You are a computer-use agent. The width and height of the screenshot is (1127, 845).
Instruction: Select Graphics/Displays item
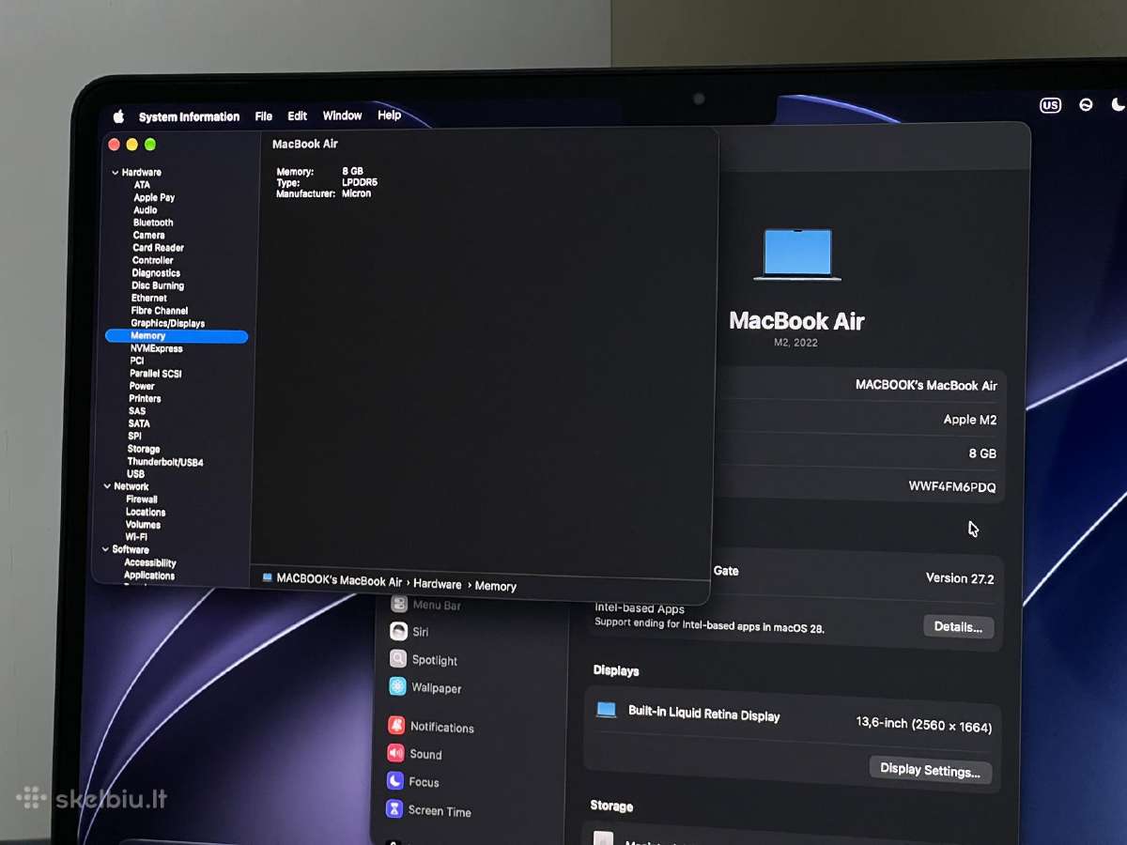[168, 323]
